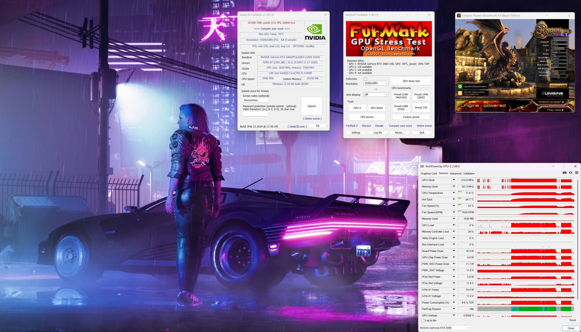Viewport: 581px width, 332px height.
Task: Confirm the FurMark results with OK
Action: (318, 126)
